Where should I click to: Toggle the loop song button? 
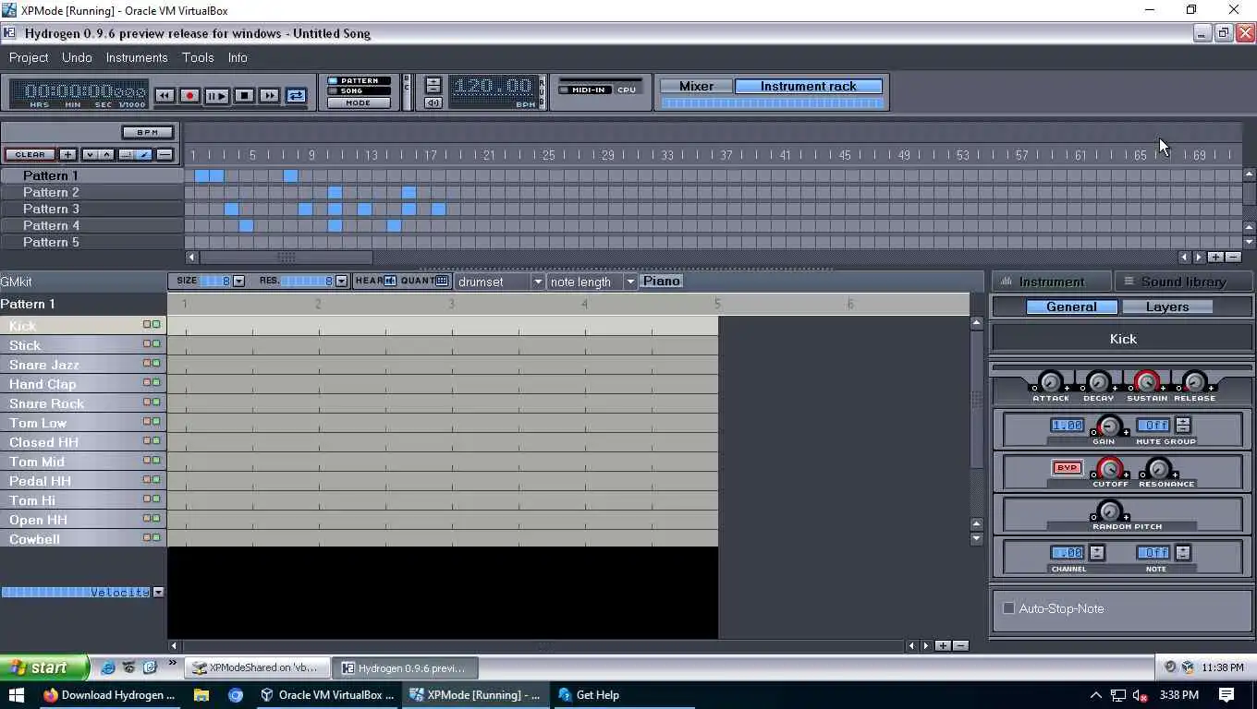(296, 95)
